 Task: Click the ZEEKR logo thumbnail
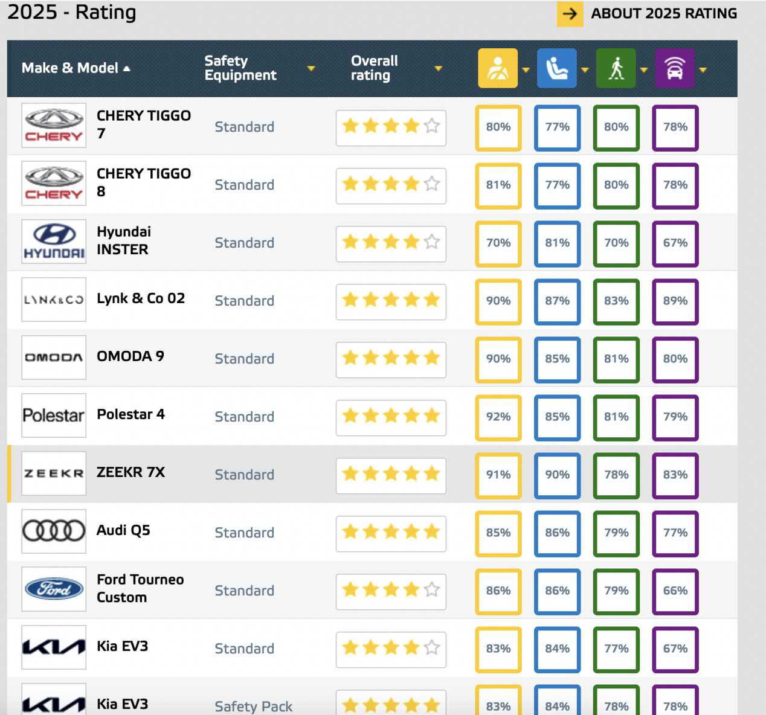tap(54, 473)
